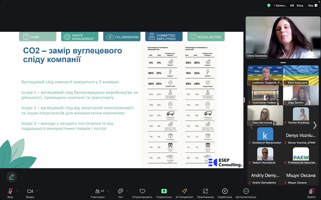321x200 pixels.
Task: Expand audio options arrow beside Звук
Action: (x=17, y=191)
